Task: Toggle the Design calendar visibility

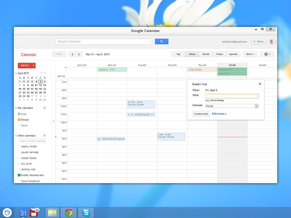Action: [19, 120]
